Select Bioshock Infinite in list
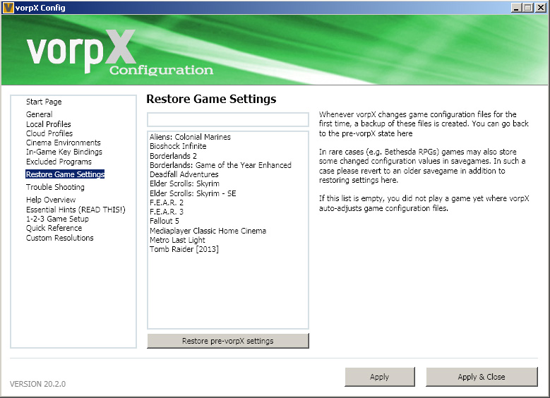Viewport: 550px width, 398px height. point(178,146)
